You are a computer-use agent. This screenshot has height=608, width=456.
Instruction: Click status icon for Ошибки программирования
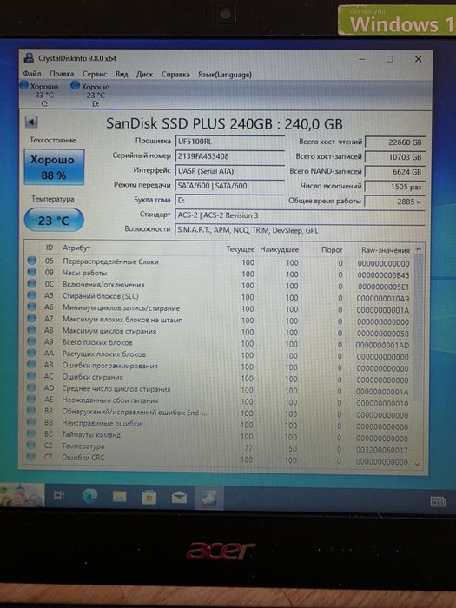pos(32,364)
